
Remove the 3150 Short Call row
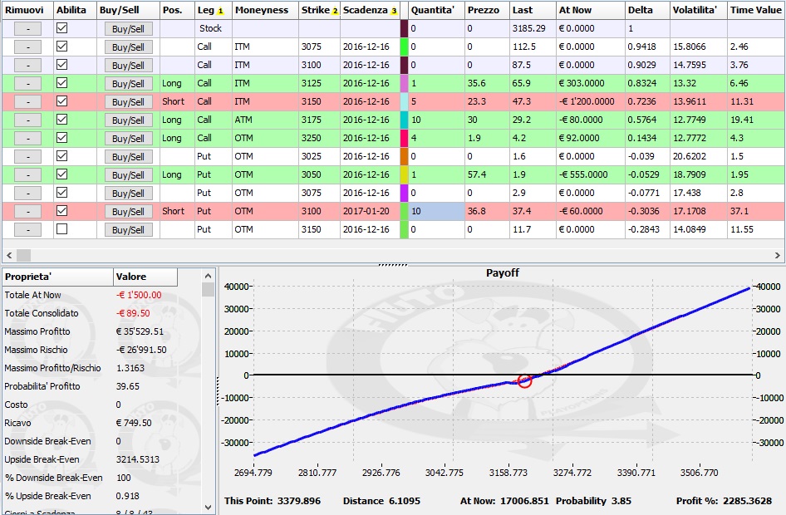[27, 102]
